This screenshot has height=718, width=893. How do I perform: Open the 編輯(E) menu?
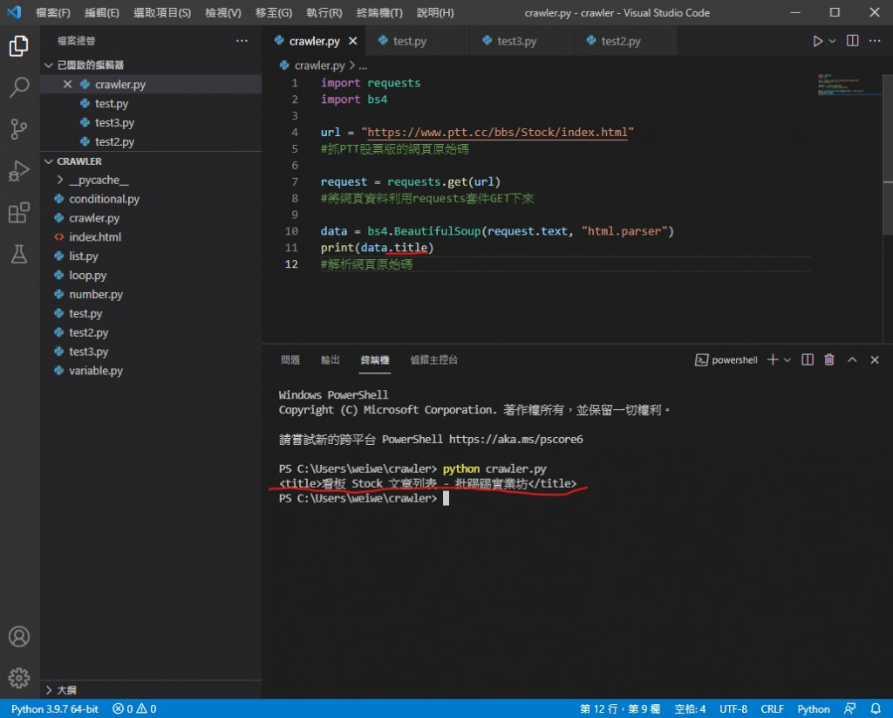coord(102,12)
